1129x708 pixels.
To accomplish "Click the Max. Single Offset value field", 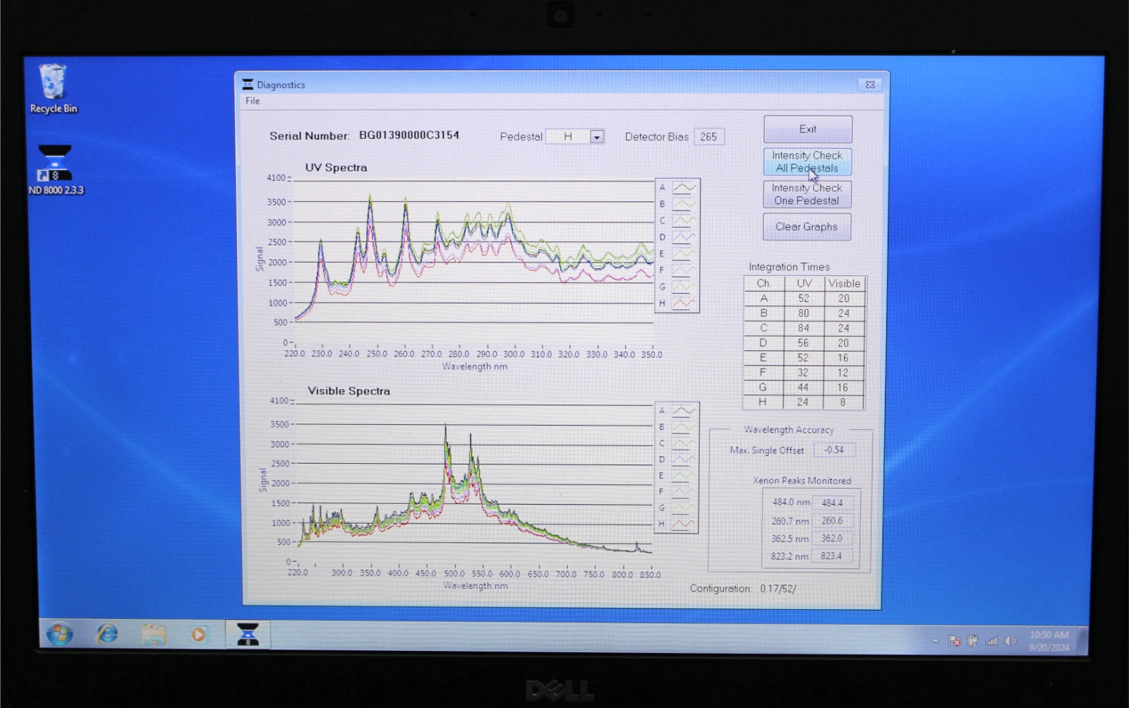I will [834, 450].
